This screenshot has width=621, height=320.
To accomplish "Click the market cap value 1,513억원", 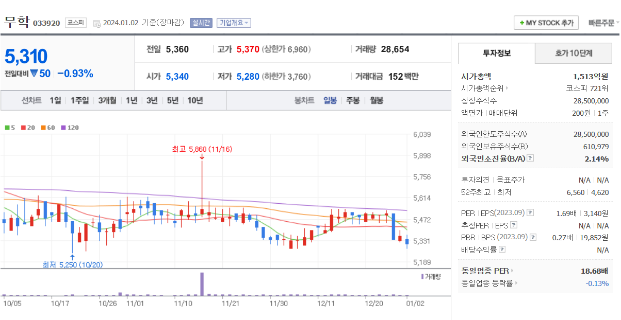I will (591, 76).
